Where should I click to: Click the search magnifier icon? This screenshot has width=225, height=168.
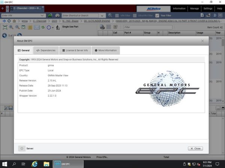[110, 15]
